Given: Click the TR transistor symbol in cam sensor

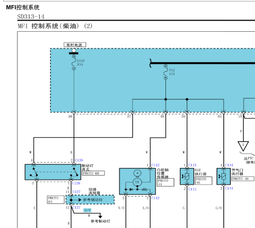Looking at the screenshot, I should pyautogui.click(x=137, y=182).
